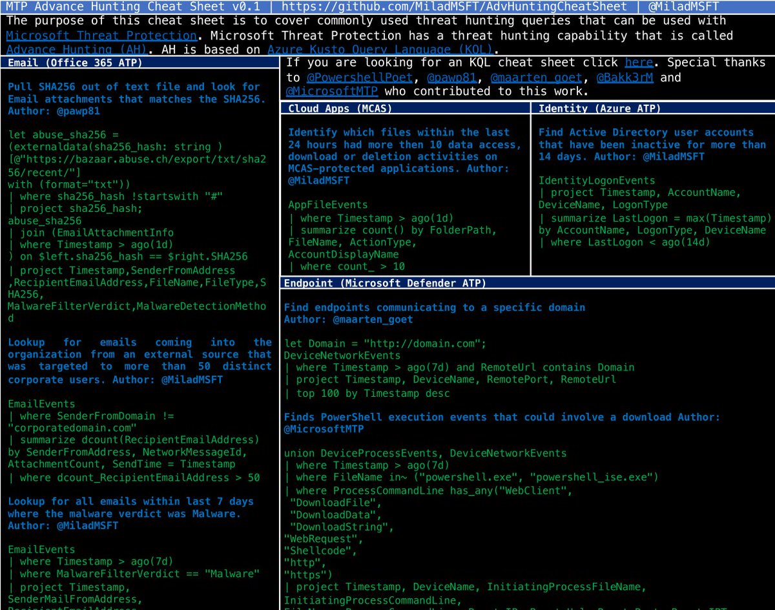Click the '| join (EmailAttachmentInfo' line

(x=91, y=233)
